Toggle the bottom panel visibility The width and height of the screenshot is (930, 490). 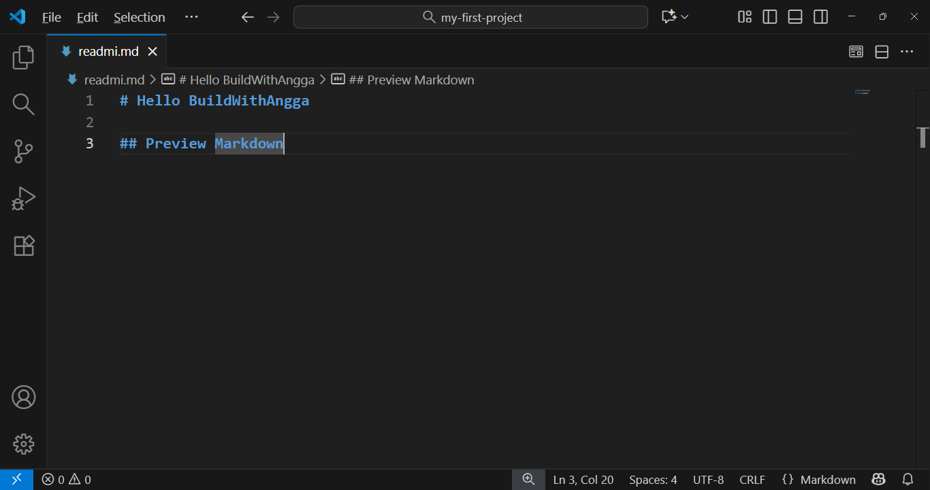795,17
